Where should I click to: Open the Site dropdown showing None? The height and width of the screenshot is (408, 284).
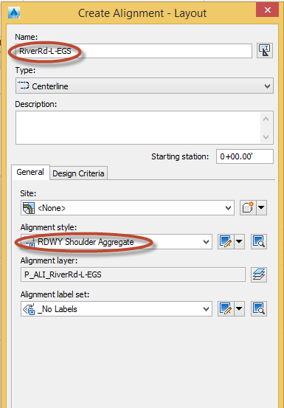(x=128, y=207)
